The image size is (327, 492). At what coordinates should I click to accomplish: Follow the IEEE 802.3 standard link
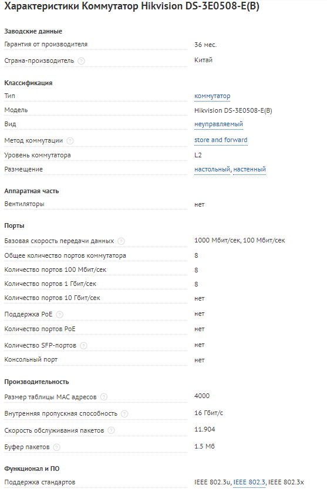(x=249, y=482)
